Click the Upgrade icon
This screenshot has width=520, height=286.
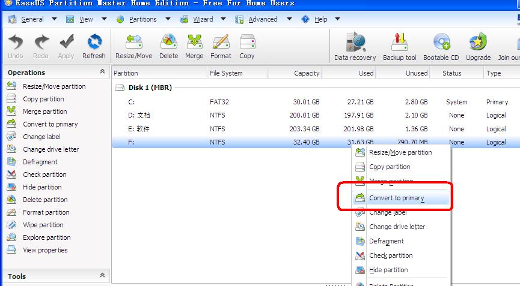coord(478,43)
